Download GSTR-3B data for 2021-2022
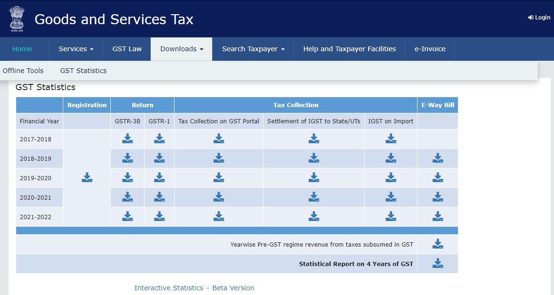Image resolution: width=554 pixels, height=295 pixels. 127,216
